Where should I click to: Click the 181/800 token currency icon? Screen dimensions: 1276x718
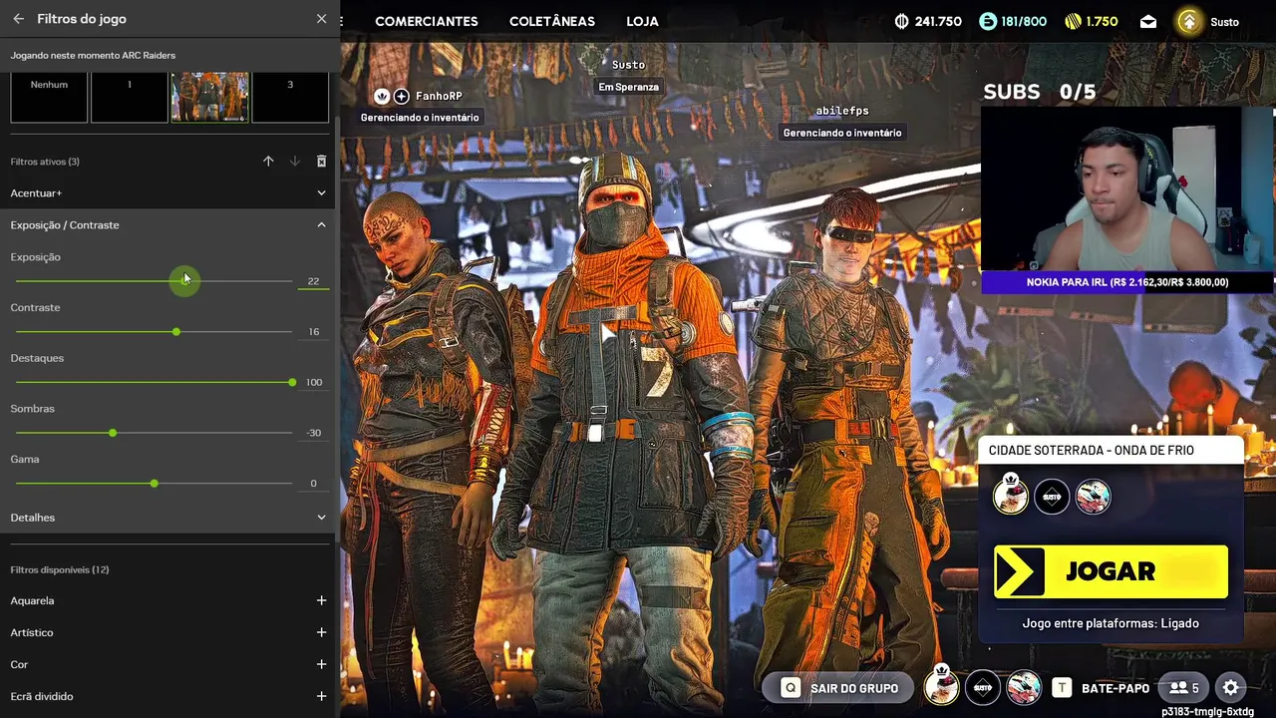coord(988,21)
